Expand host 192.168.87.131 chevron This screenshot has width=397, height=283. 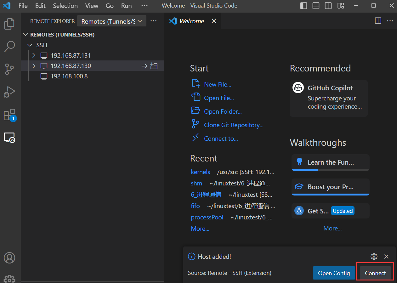tap(34, 56)
